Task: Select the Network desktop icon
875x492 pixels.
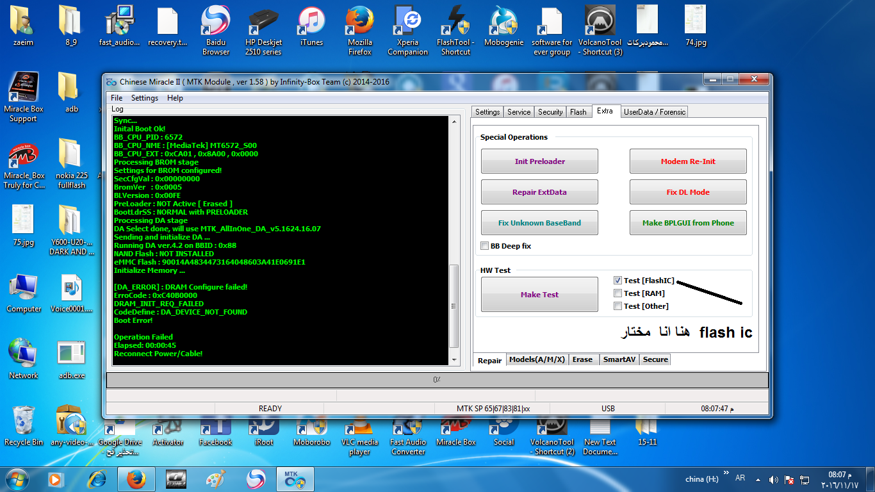Action: point(24,359)
